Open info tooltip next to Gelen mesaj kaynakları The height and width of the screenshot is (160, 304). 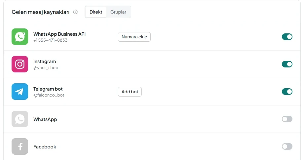[75, 12]
